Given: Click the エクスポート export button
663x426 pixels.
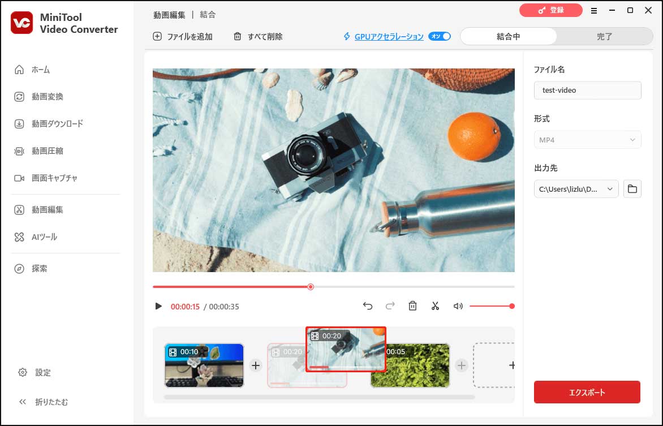Looking at the screenshot, I should point(587,392).
